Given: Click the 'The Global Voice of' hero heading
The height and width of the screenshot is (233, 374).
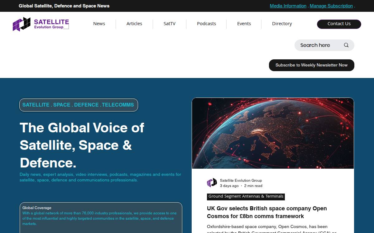Looking at the screenshot, I should (x=82, y=145).
